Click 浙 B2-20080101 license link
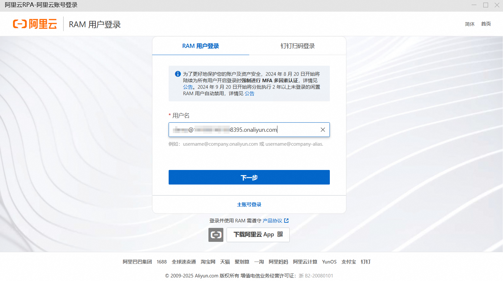Viewport: 503px width, 281px height. pyautogui.click(x=316, y=275)
